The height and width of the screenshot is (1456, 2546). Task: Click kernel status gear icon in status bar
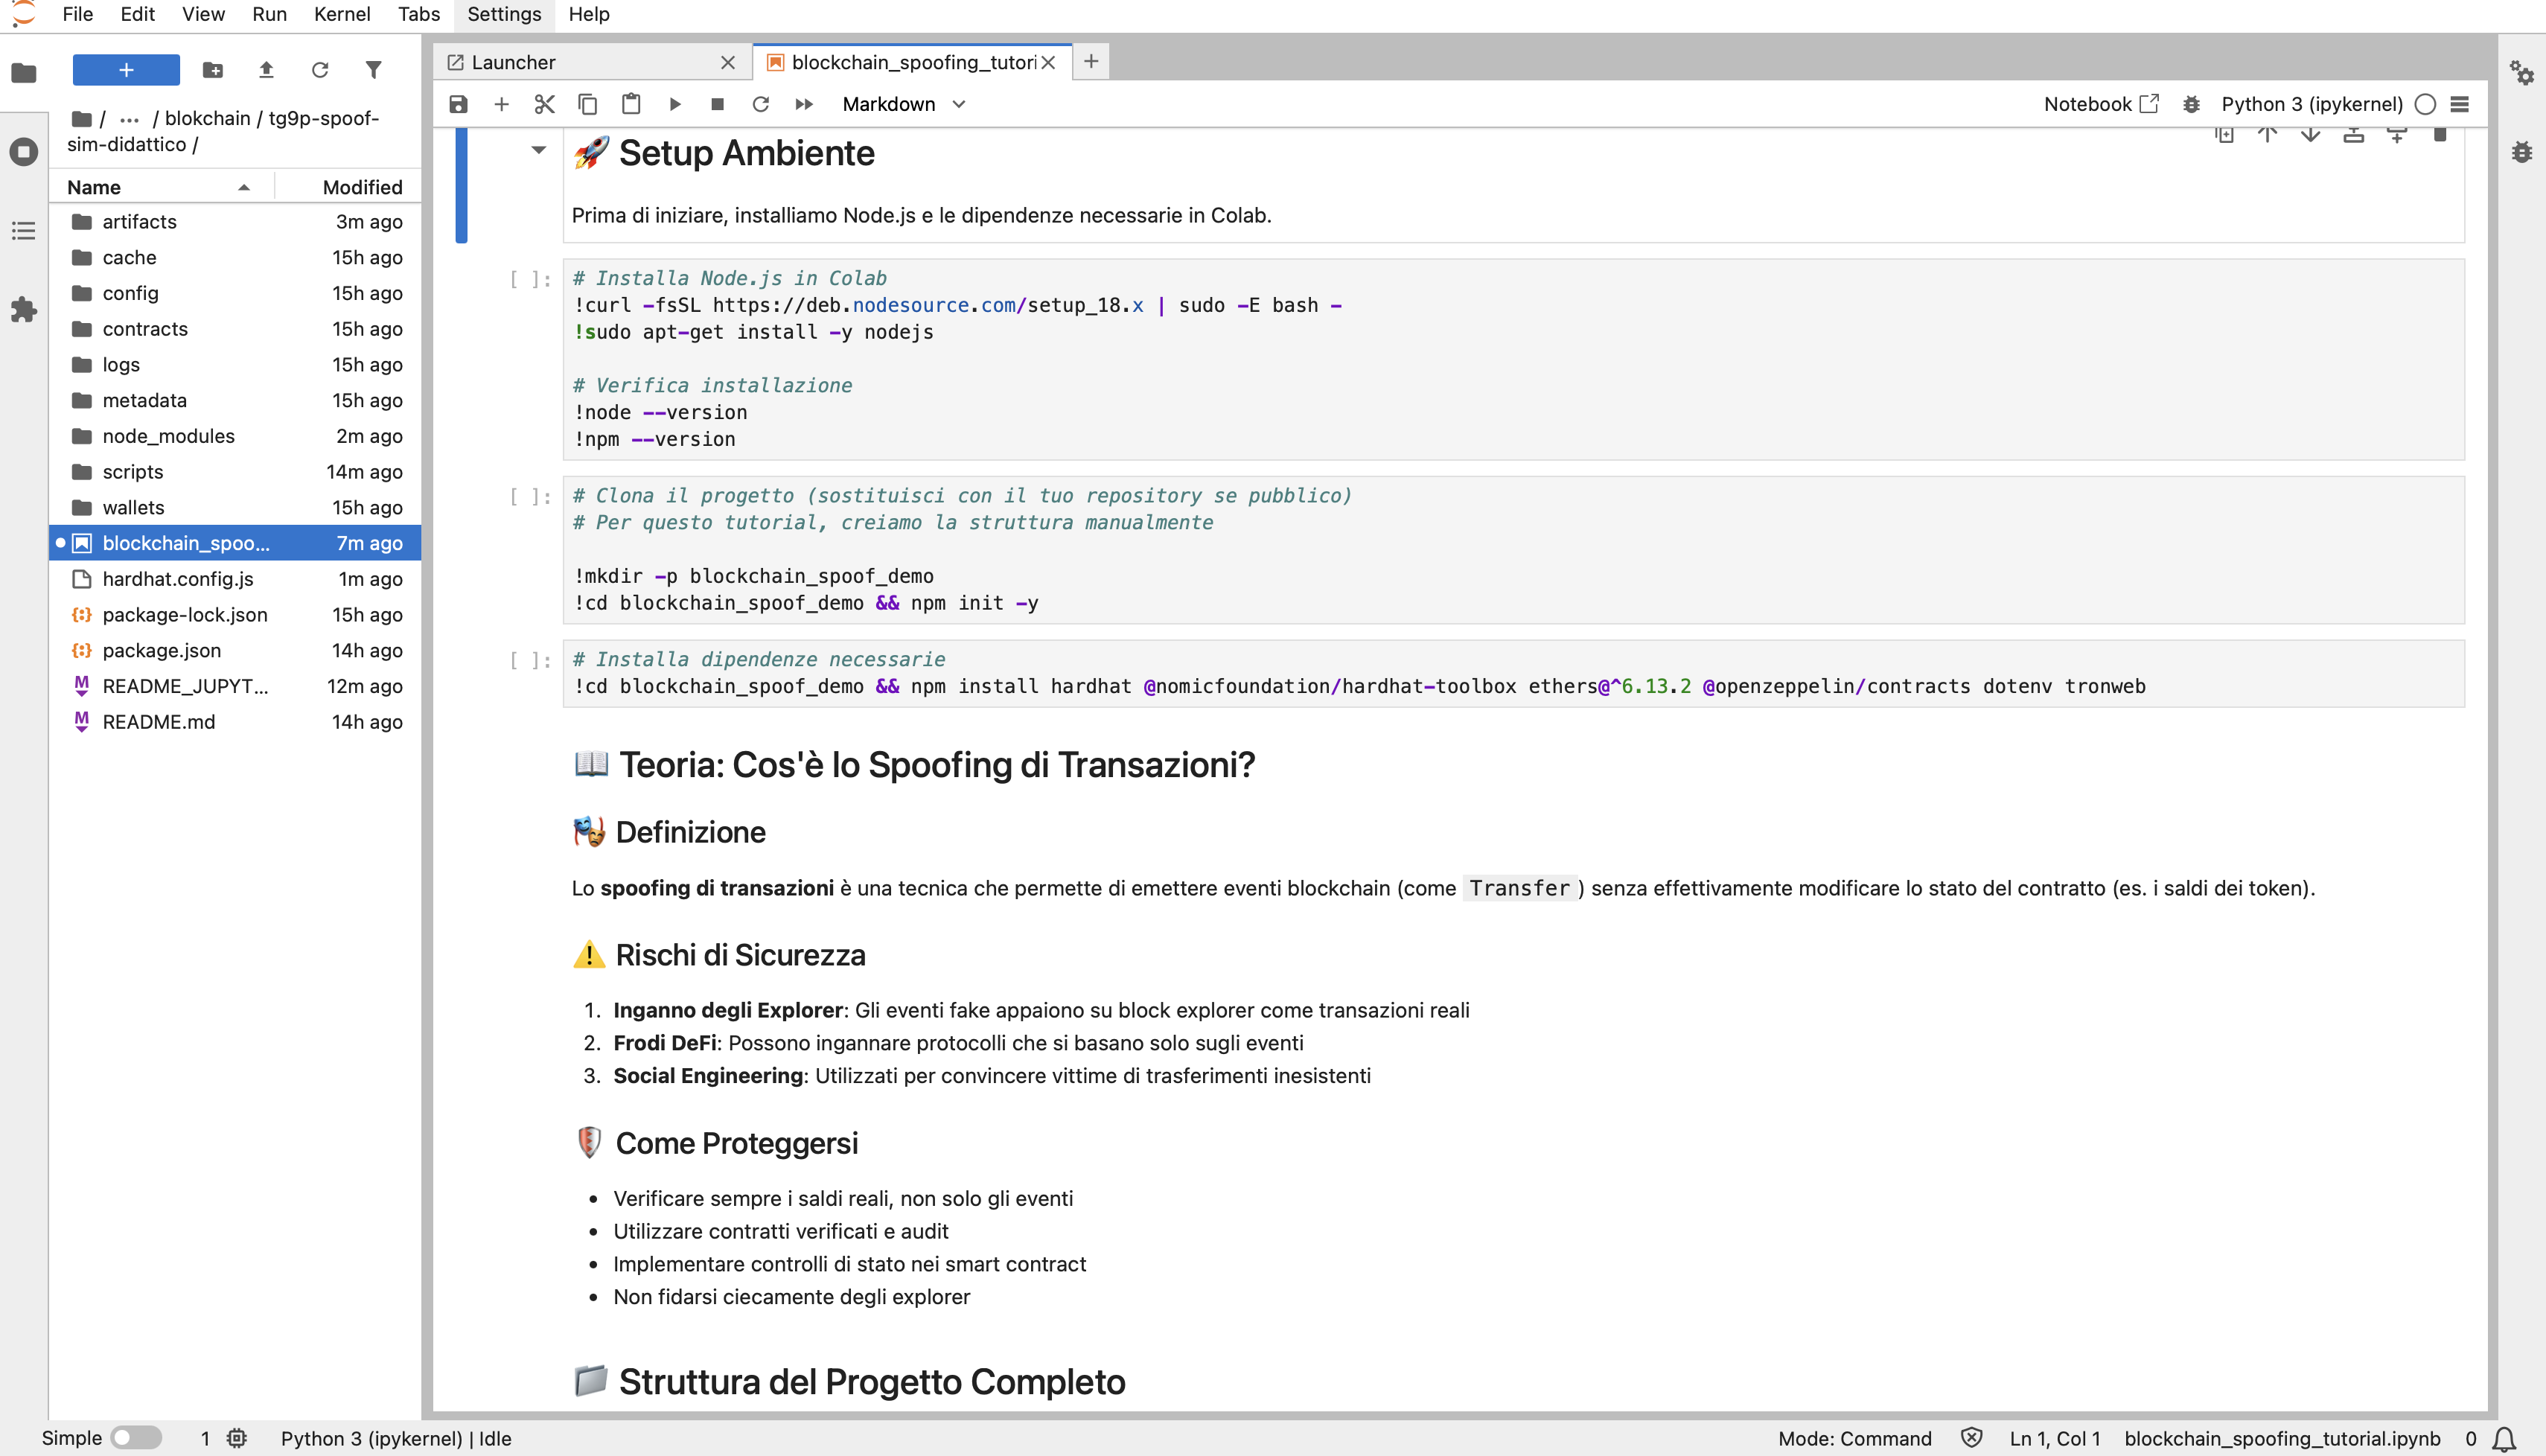click(x=236, y=1438)
